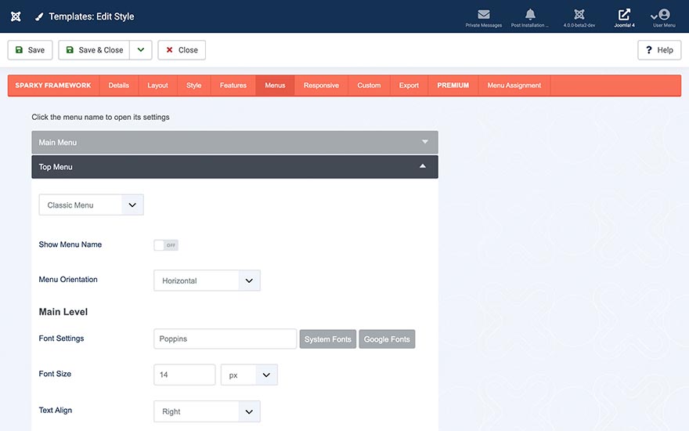Click the paintbrush icon beside Templates title
This screenshot has height=431, width=689.
point(39,16)
